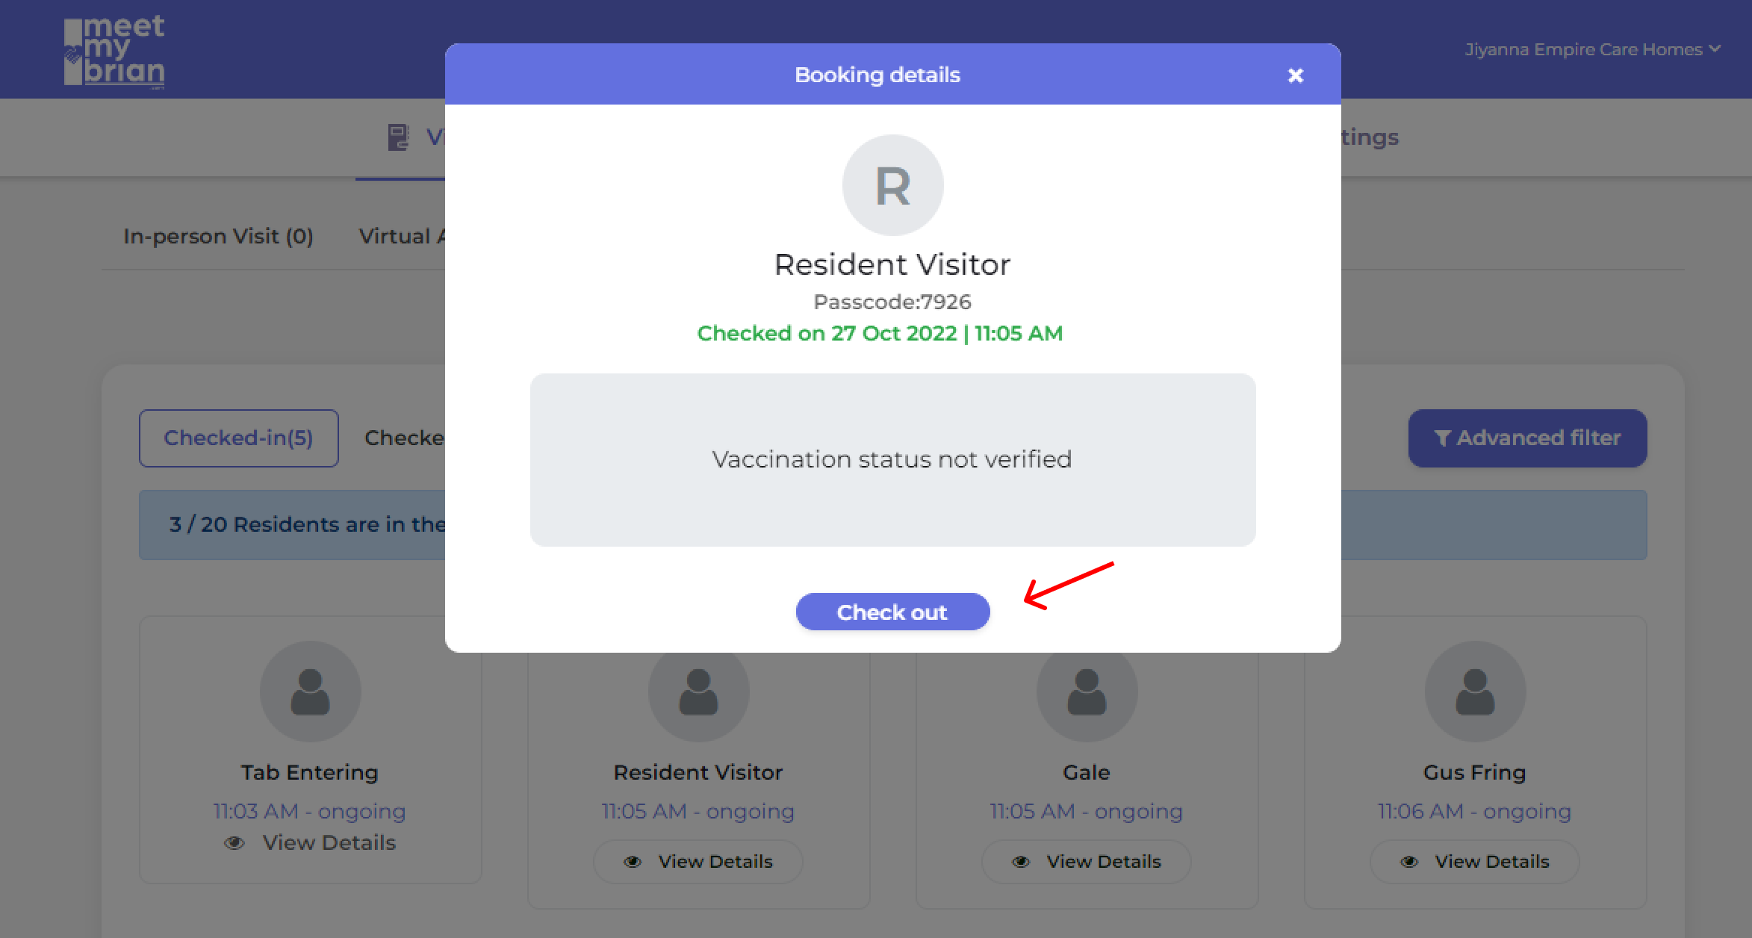Screen dimensions: 1752x938
Task: Click the eye icon on Gale's card
Action: [1021, 862]
